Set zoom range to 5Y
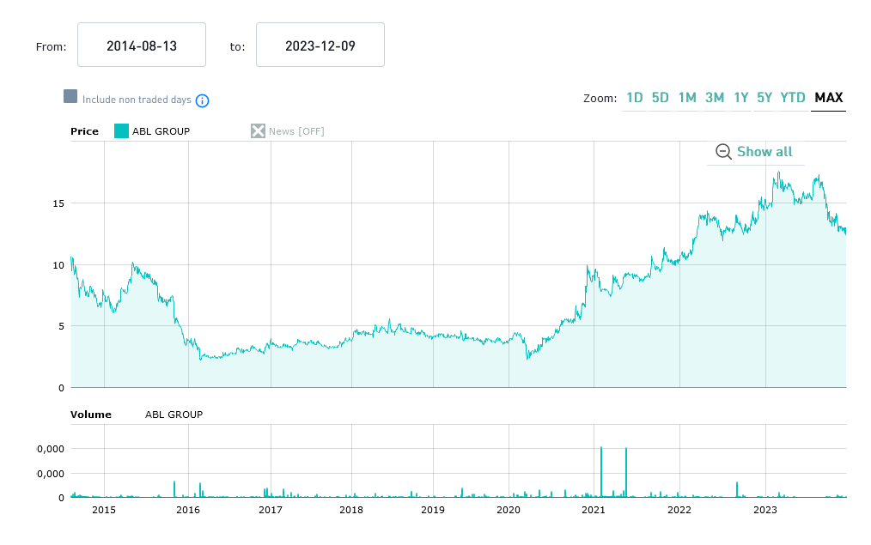871x545 pixels. pyautogui.click(x=764, y=98)
